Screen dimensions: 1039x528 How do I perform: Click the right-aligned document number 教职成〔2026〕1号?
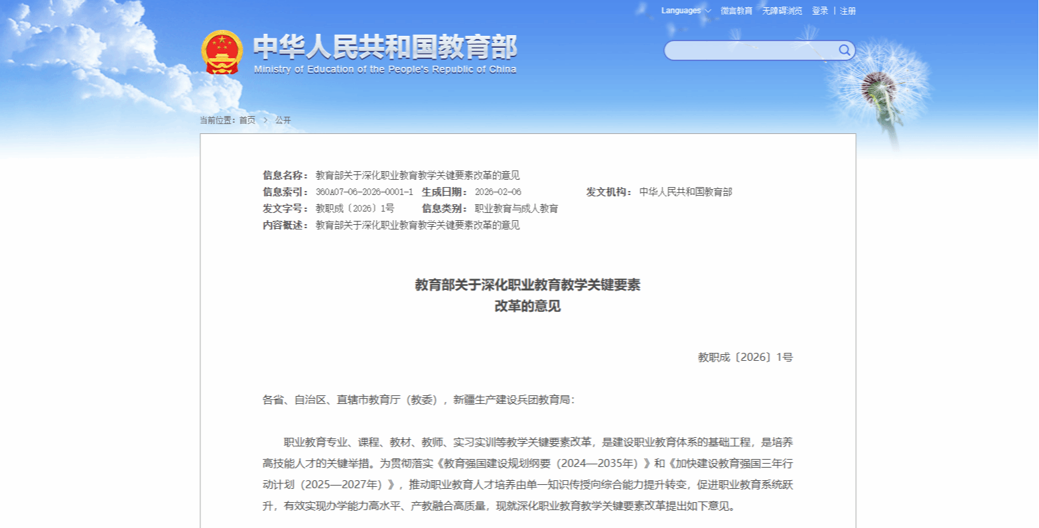tap(745, 357)
